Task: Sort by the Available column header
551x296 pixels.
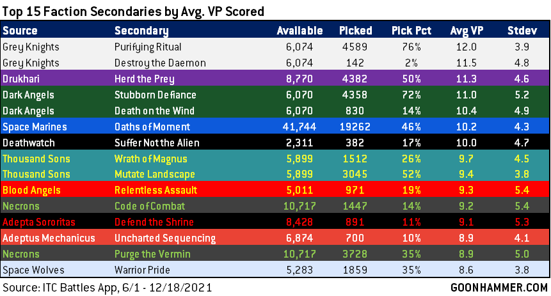Action: click(x=300, y=31)
